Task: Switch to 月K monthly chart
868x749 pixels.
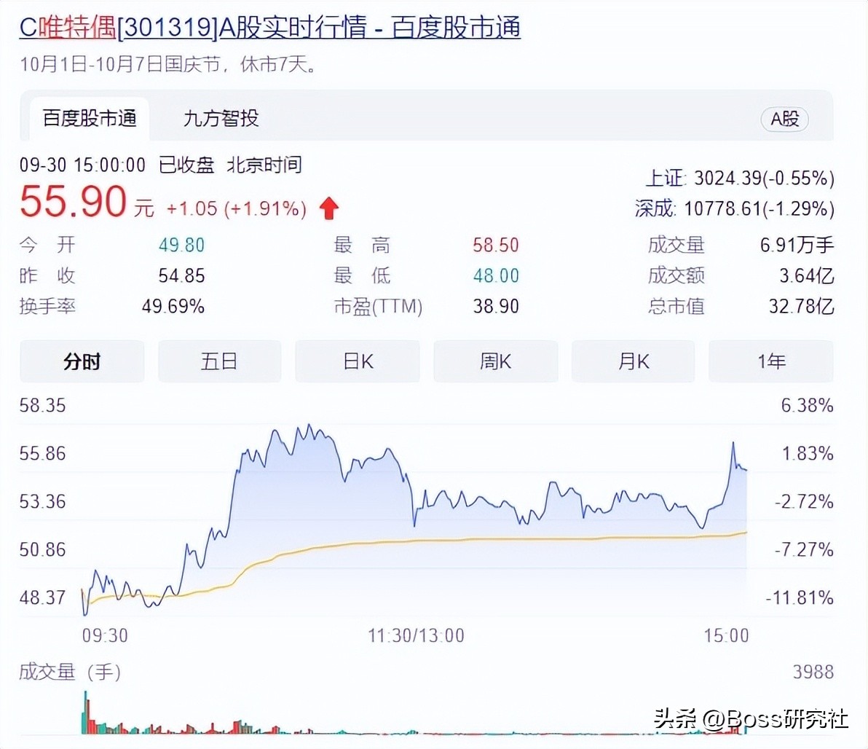Action: [633, 361]
